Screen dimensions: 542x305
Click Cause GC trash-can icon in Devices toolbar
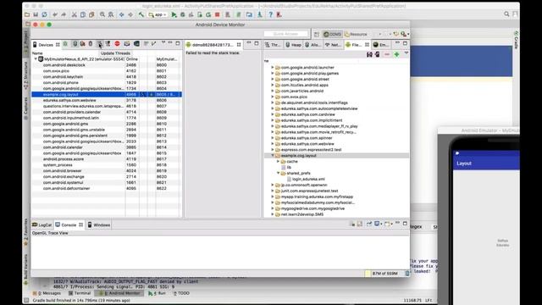(91, 44)
